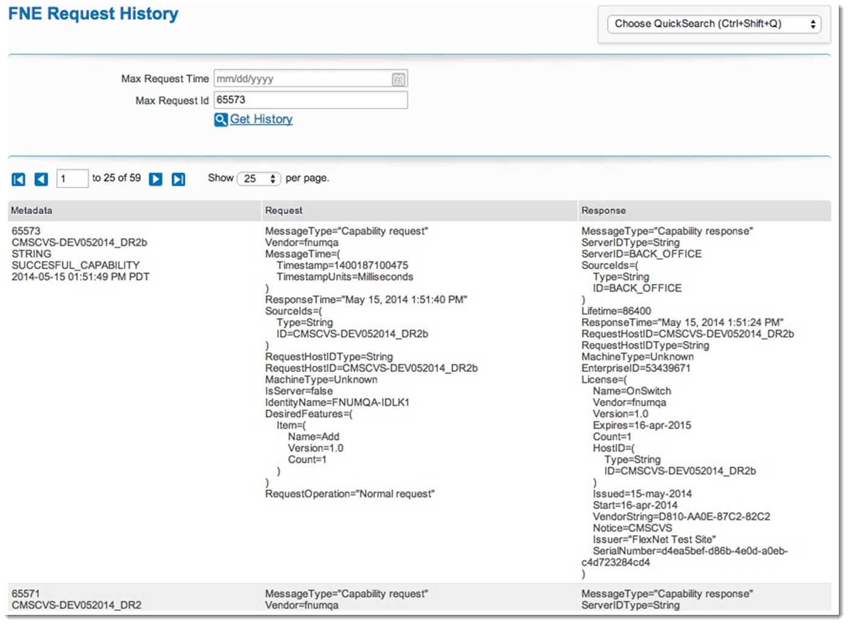Image resolution: width=848 pixels, height=624 pixels.
Task: Click Lifetime=86400 in Response
Action: click(x=617, y=311)
